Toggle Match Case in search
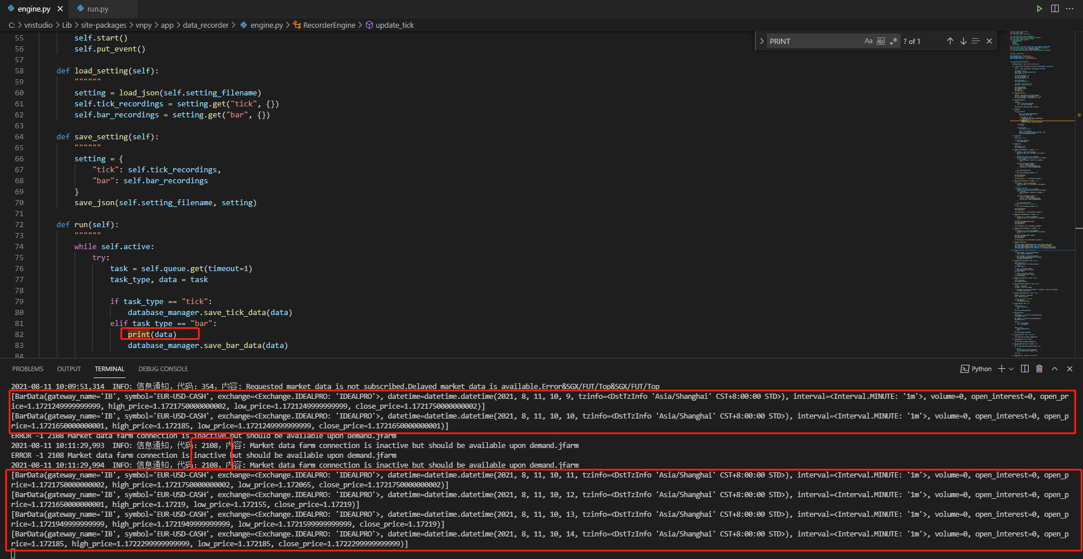 (868, 40)
